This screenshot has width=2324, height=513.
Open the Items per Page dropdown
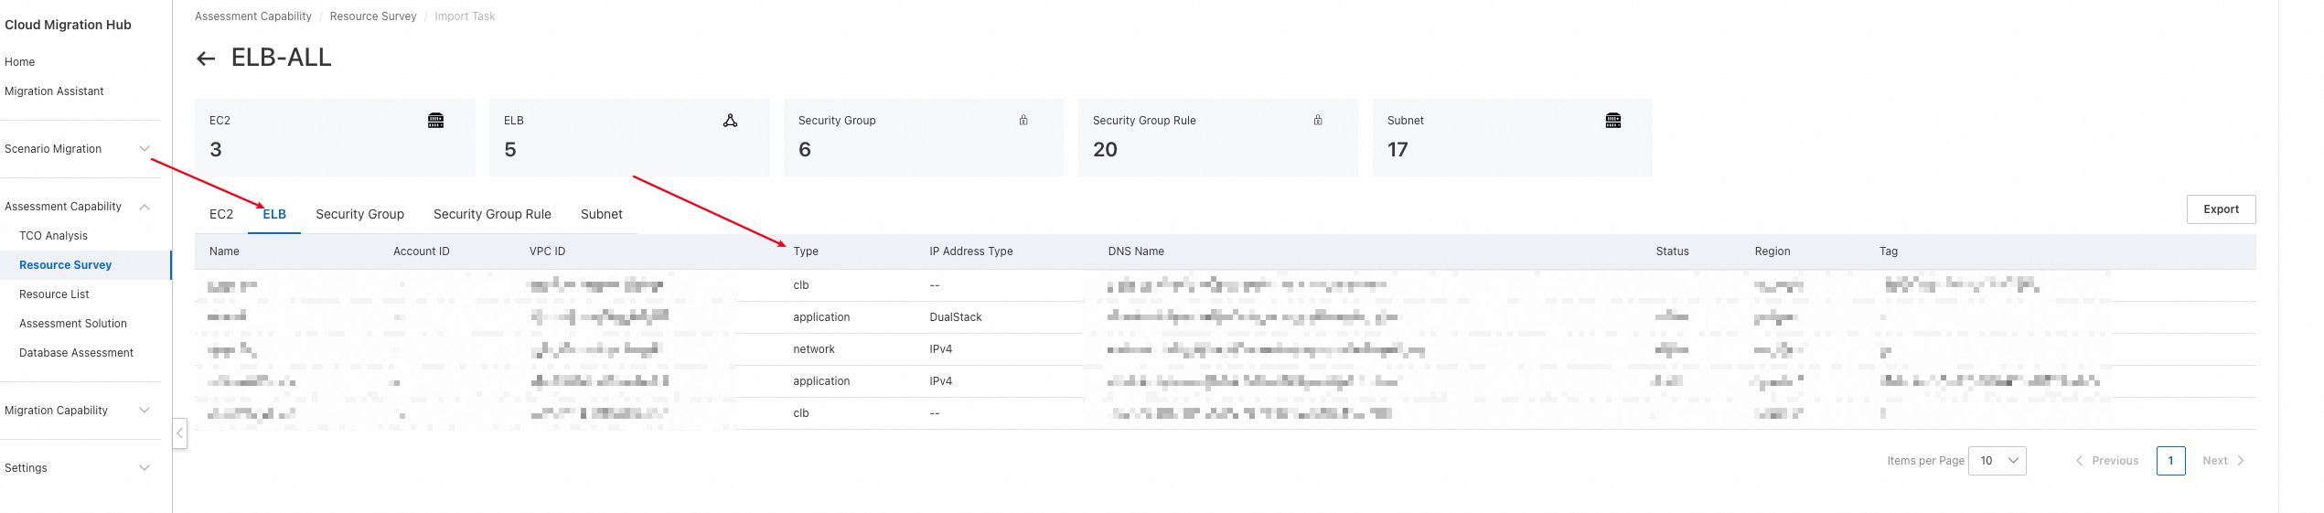1998,461
